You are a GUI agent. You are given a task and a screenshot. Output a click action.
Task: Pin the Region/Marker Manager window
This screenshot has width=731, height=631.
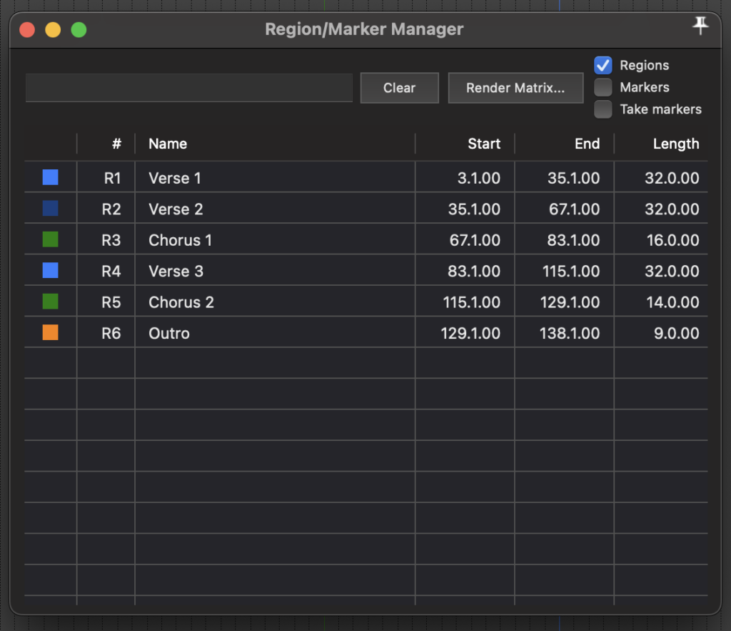(700, 25)
